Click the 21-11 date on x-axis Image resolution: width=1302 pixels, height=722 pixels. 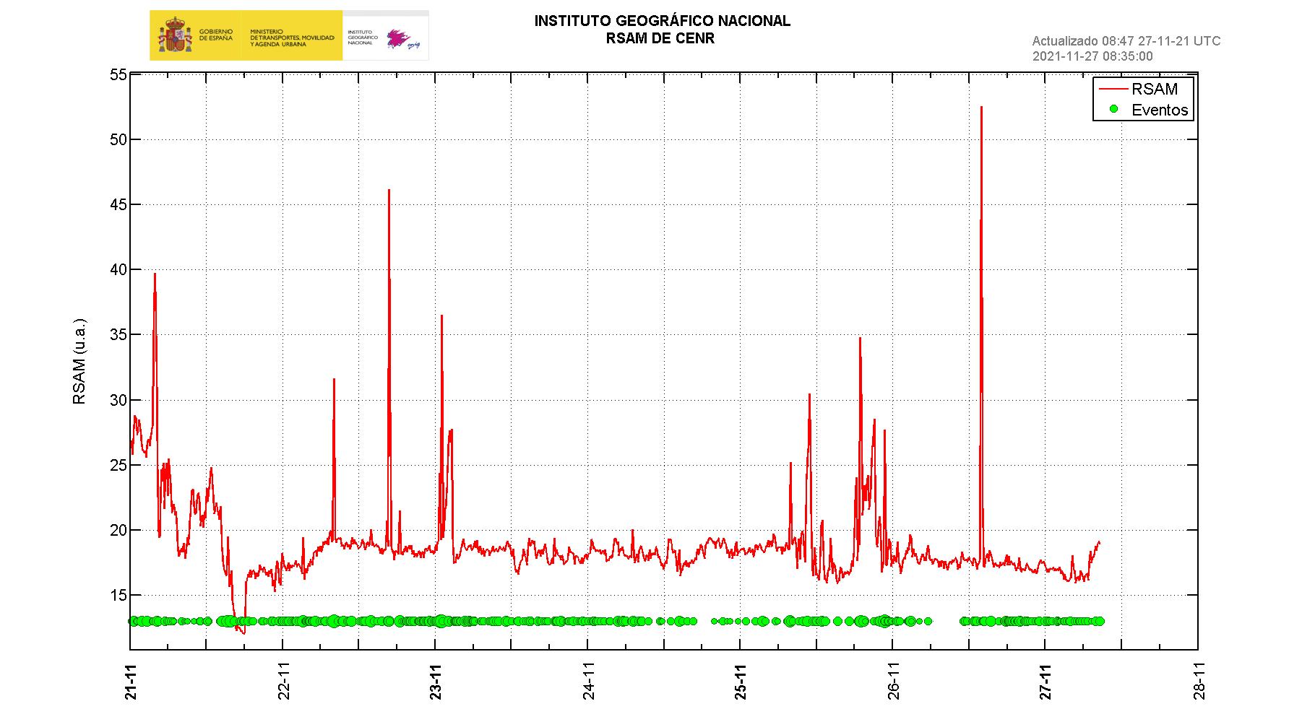[x=131, y=681]
